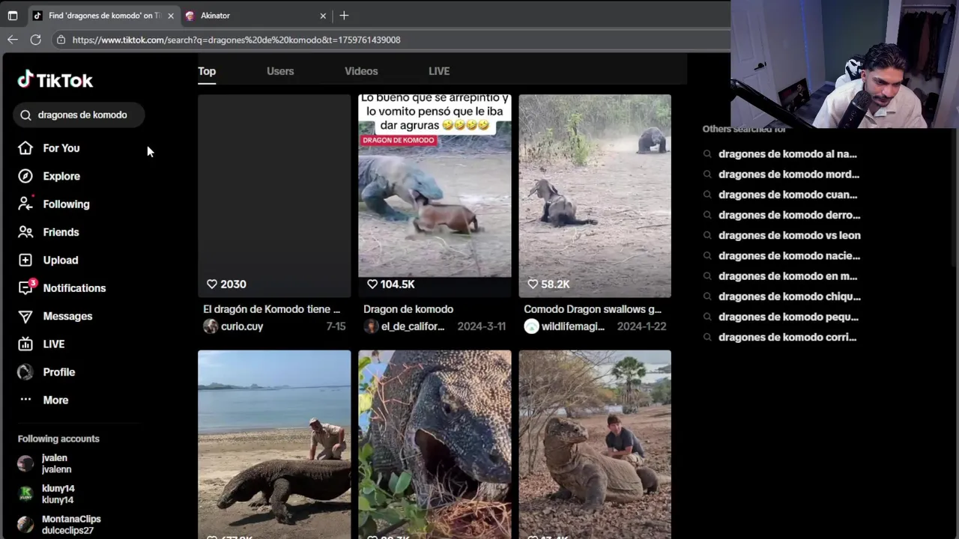Click the search box with 'dragones de komodo'
The height and width of the screenshot is (539, 959).
click(79, 115)
